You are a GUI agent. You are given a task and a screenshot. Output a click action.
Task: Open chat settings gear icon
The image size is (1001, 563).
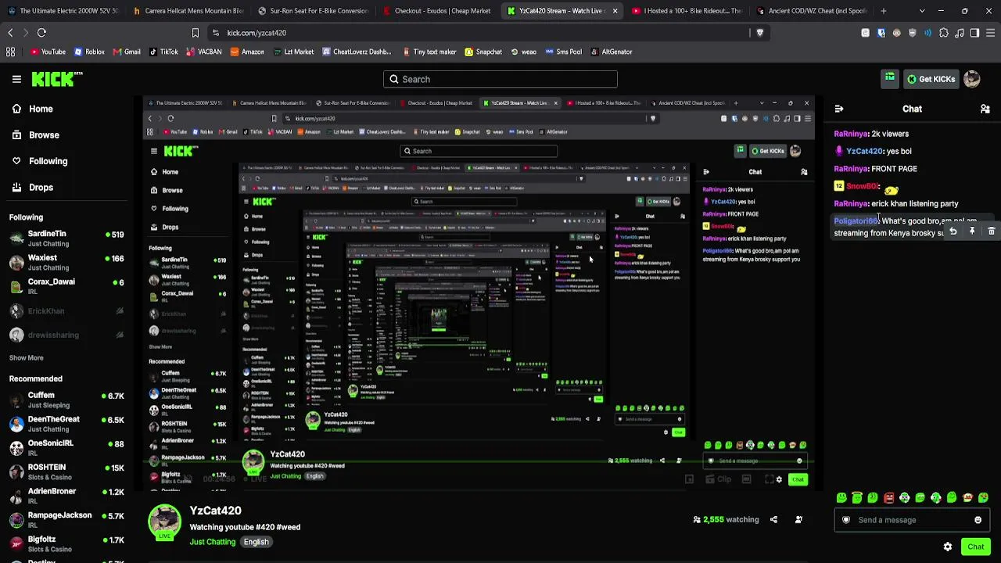point(948,547)
